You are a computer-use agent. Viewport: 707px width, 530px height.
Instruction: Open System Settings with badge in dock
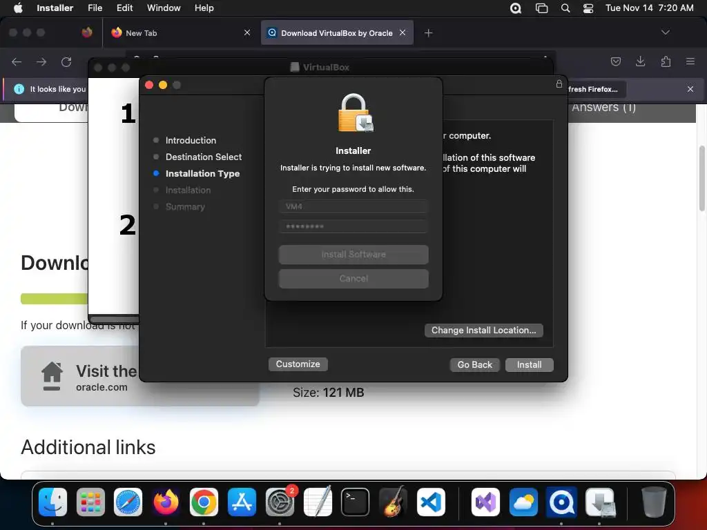280,502
